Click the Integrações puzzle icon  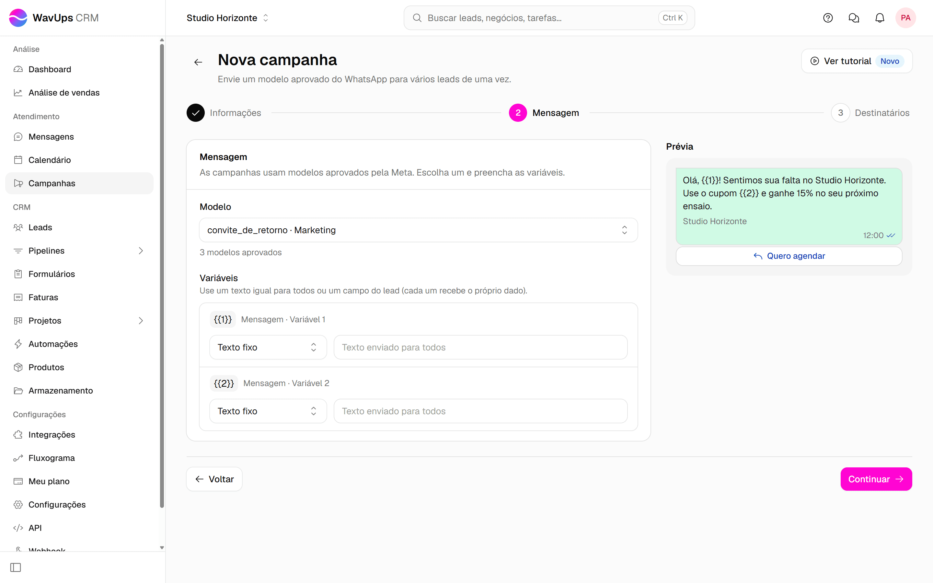[18, 435]
